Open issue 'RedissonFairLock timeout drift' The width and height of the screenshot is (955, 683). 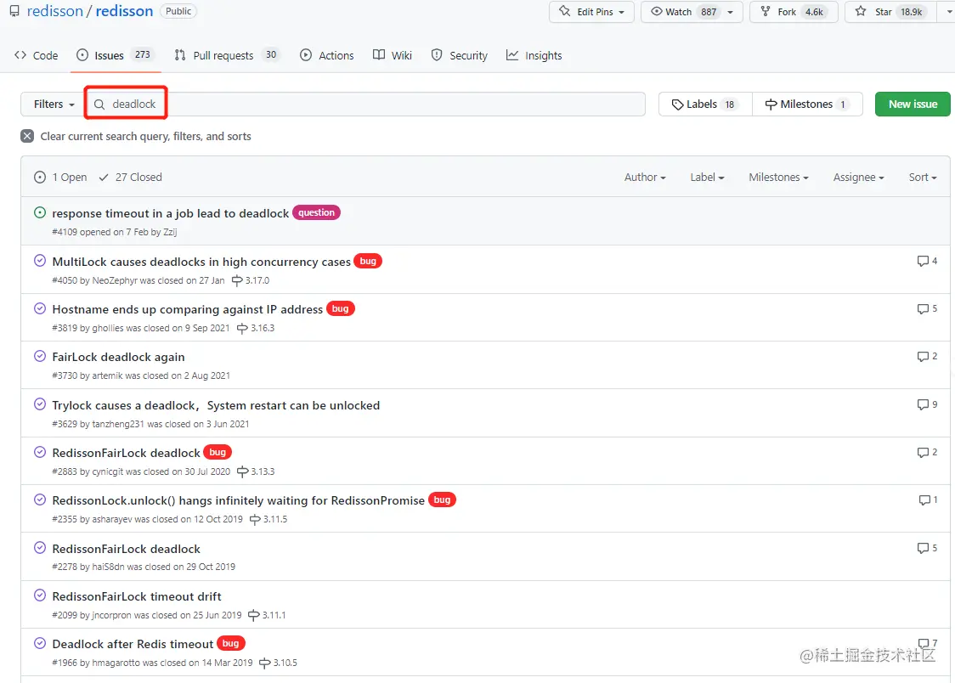[x=137, y=596]
